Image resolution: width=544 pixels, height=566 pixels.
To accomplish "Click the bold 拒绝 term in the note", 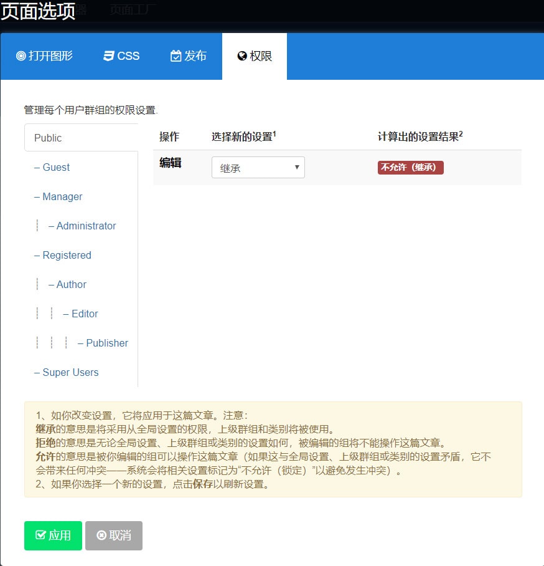I will click(45, 443).
